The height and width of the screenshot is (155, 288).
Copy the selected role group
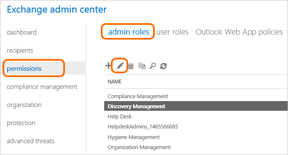click(x=142, y=66)
